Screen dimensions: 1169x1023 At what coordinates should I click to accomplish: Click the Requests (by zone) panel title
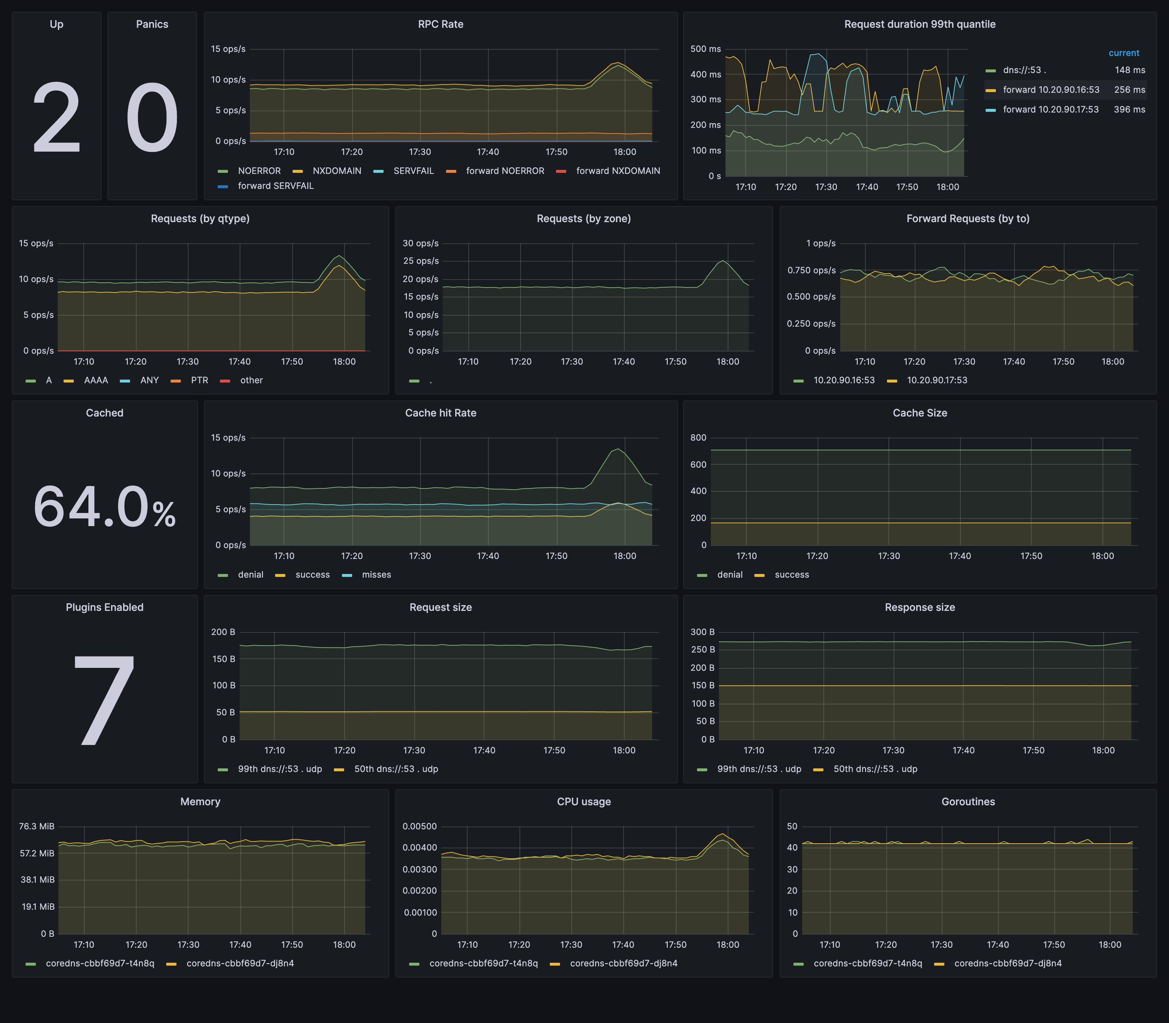click(583, 218)
